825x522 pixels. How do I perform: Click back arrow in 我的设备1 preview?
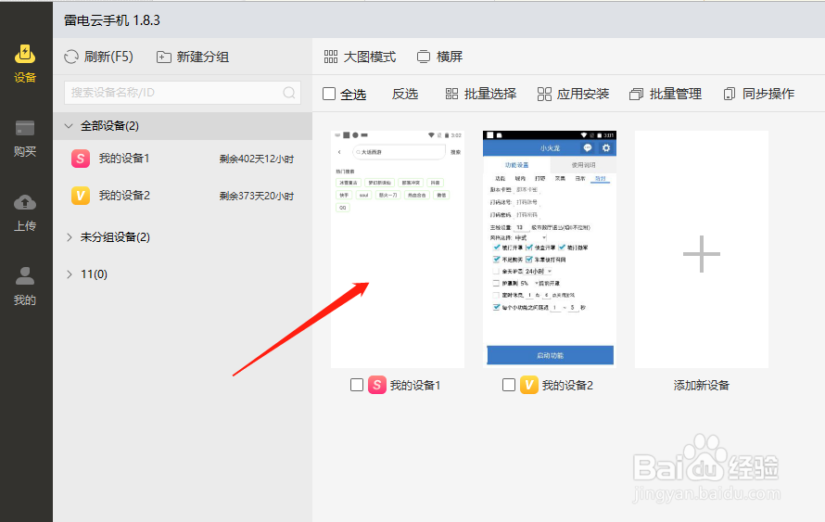[339, 152]
